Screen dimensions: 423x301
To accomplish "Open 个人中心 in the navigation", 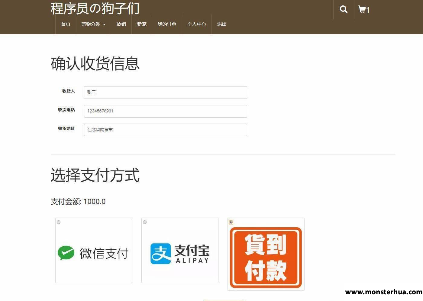I will (x=197, y=24).
